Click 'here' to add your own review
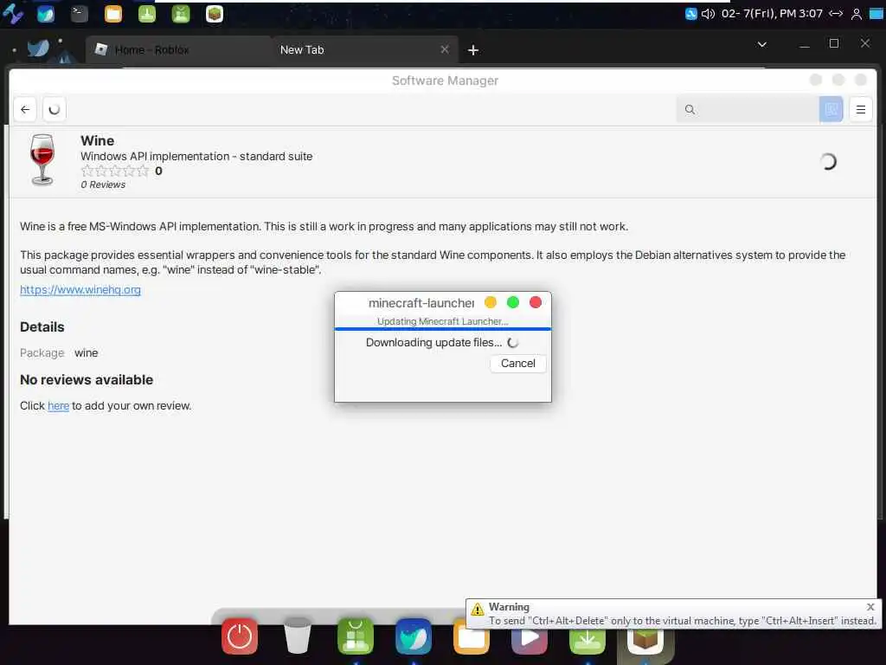The image size is (886, 665). pos(58,405)
